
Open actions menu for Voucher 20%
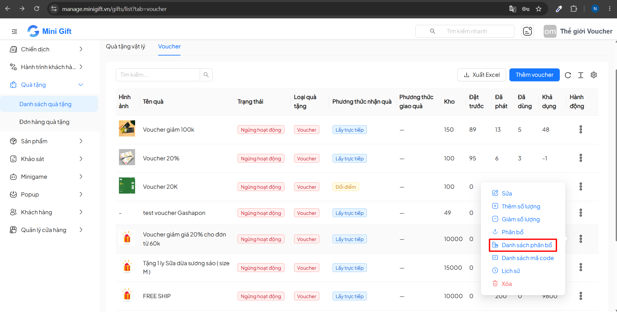[581, 158]
